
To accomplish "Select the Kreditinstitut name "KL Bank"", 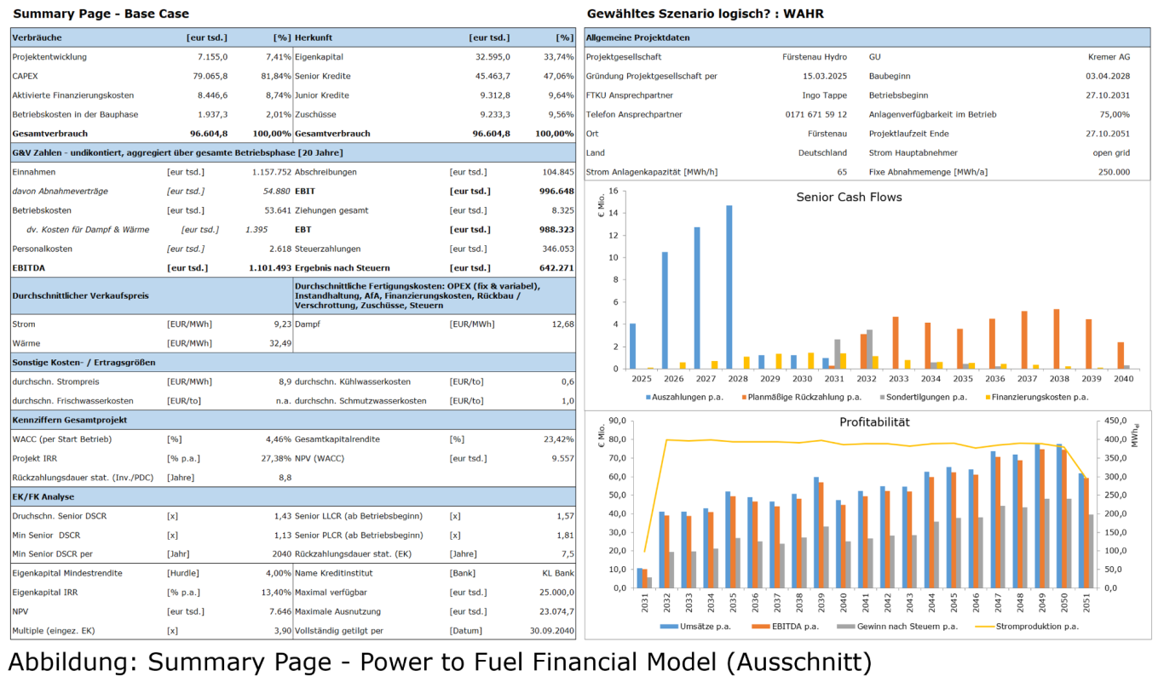I will click(x=558, y=573).
